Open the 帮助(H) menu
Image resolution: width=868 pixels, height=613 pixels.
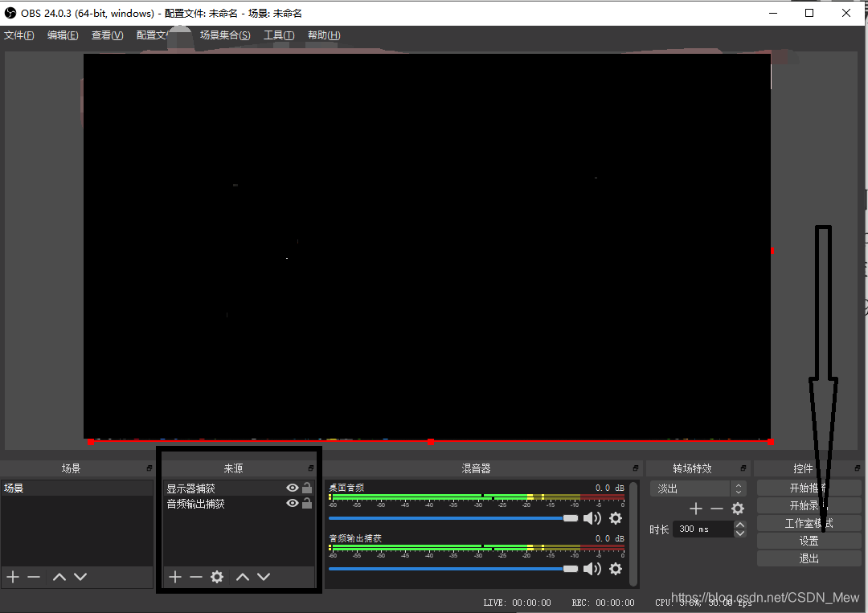click(x=324, y=35)
